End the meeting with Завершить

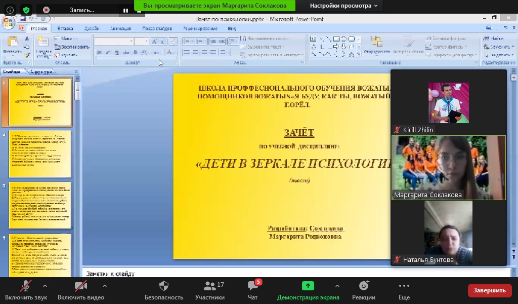[489, 290]
